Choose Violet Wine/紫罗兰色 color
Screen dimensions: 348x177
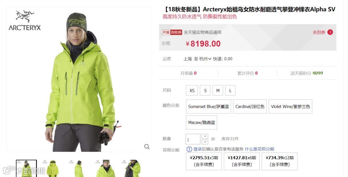(x=290, y=107)
